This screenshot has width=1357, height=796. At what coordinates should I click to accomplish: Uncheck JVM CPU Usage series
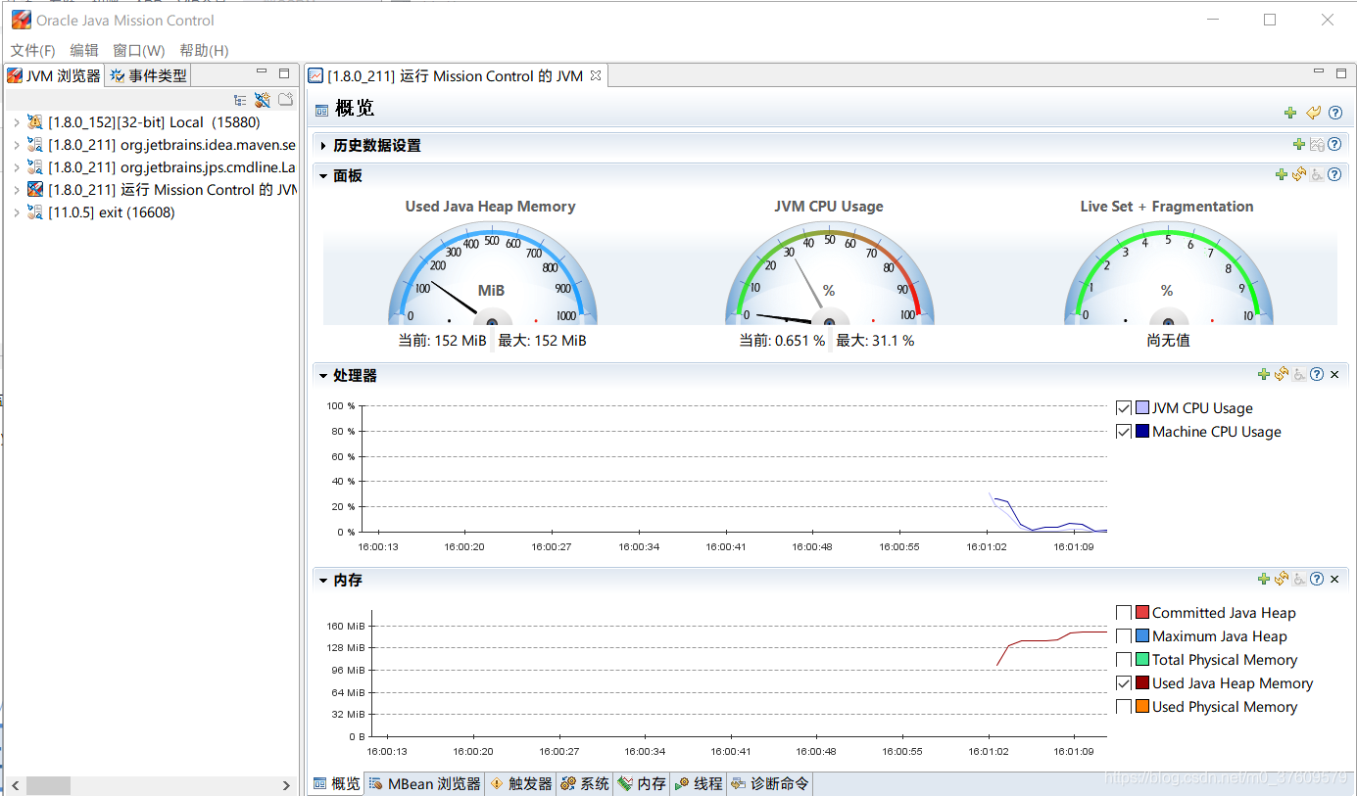click(x=1124, y=408)
